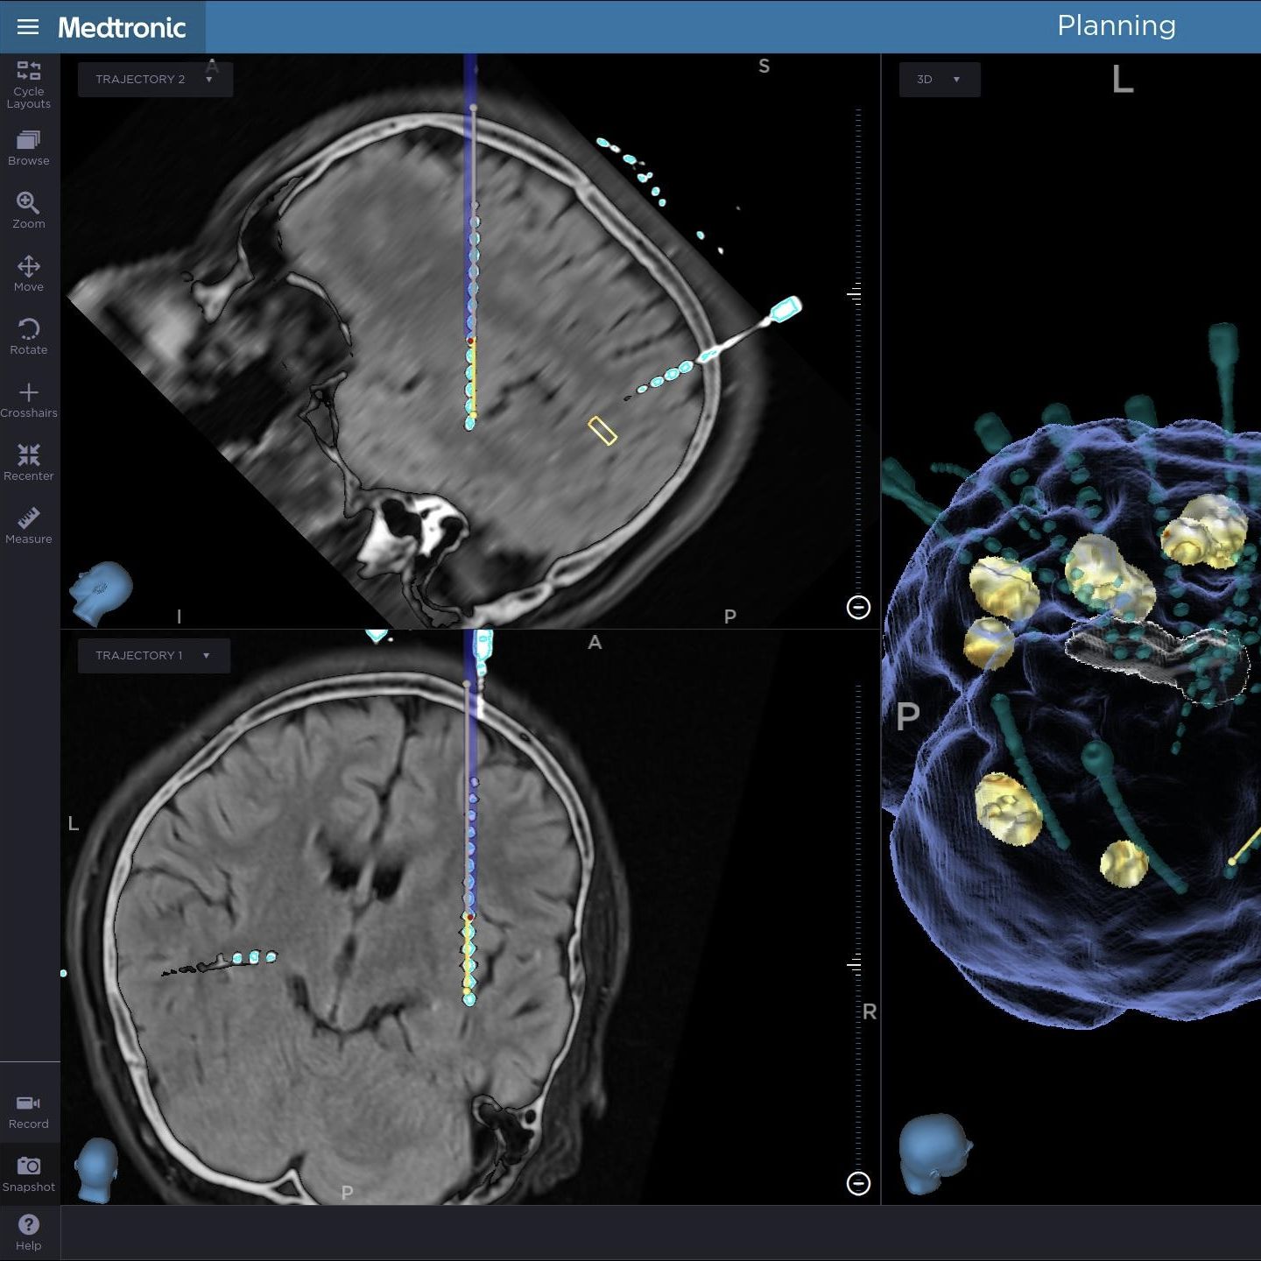Screen dimensions: 1261x1261
Task: Open the 3D view type dropdown
Action: (939, 80)
